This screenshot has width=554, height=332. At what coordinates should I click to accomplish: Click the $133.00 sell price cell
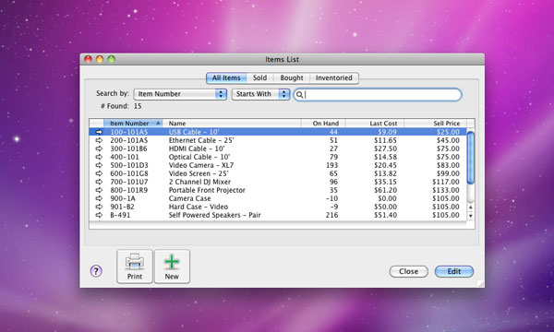(x=446, y=190)
